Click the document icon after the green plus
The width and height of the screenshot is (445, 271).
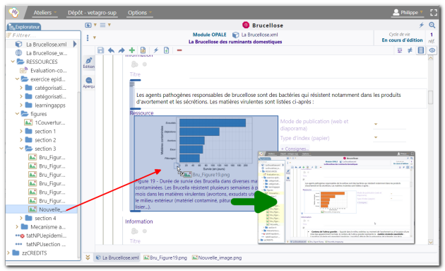point(143,50)
